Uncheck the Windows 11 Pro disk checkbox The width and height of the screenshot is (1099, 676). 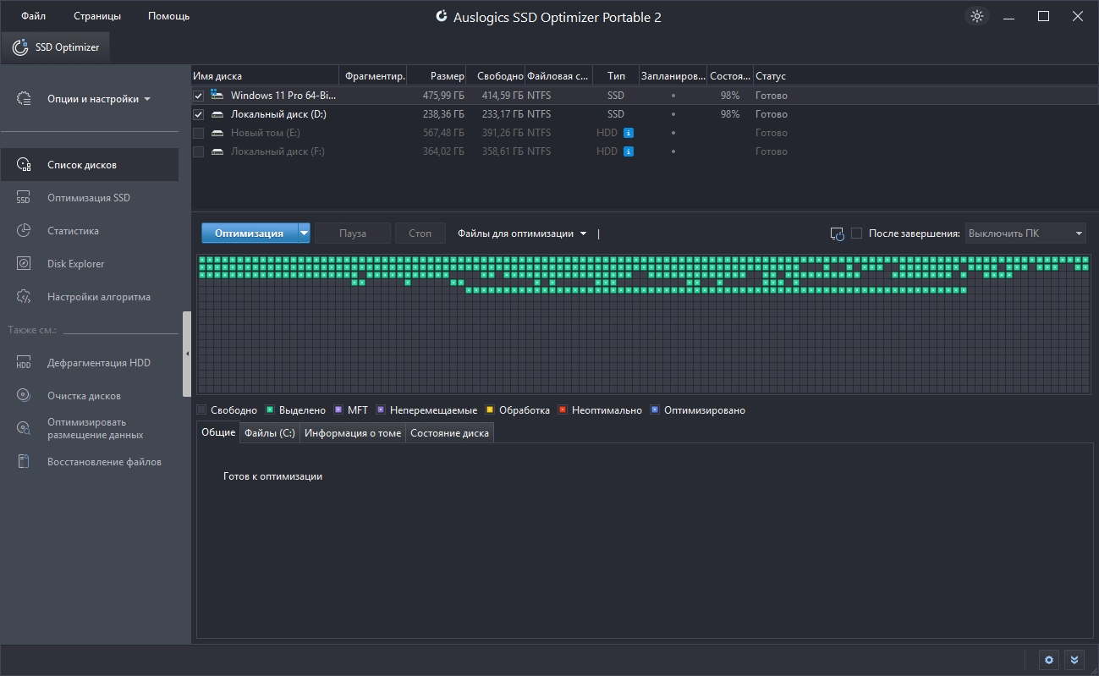coord(198,96)
